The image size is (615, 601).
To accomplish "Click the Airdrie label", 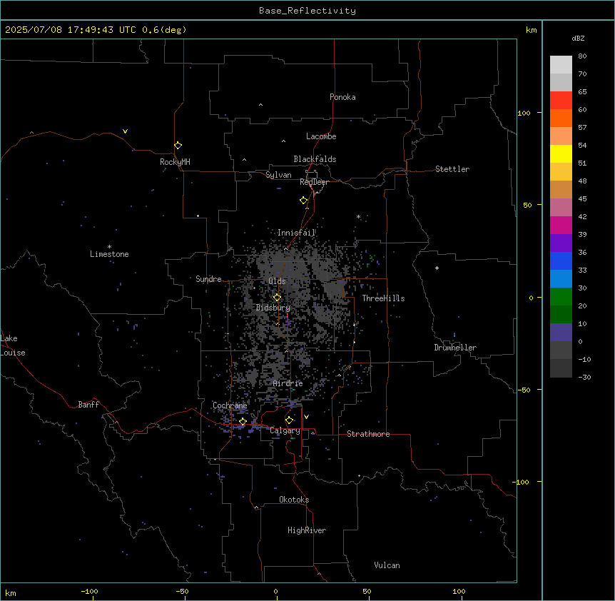I will click(288, 383).
